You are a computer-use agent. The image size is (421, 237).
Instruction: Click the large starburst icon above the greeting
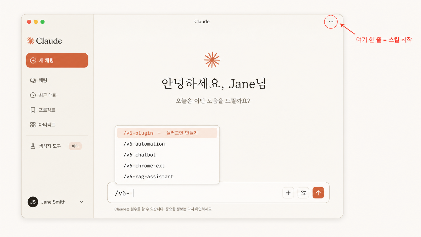pyautogui.click(x=212, y=60)
